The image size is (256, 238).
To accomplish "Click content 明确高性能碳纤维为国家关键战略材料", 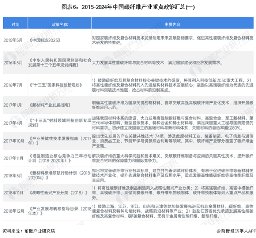I will pyautogui.click(x=173, y=105).
